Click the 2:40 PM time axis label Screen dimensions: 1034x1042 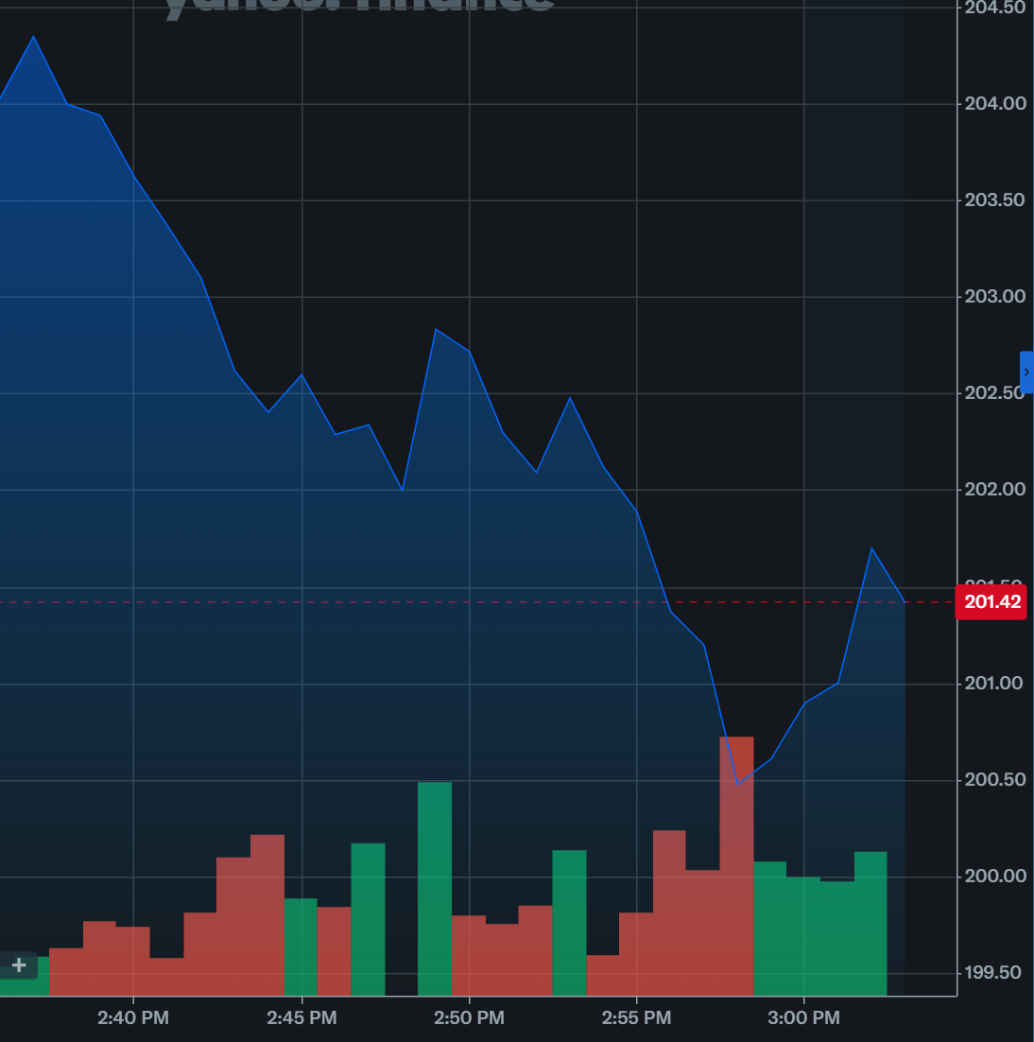click(133, 1017)
